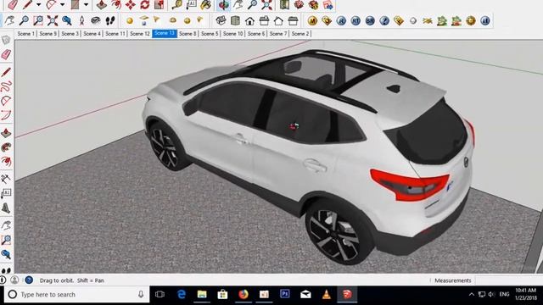Select Eraser in the left vertical toolbar

pyautogui.click(x=6, y=54)
